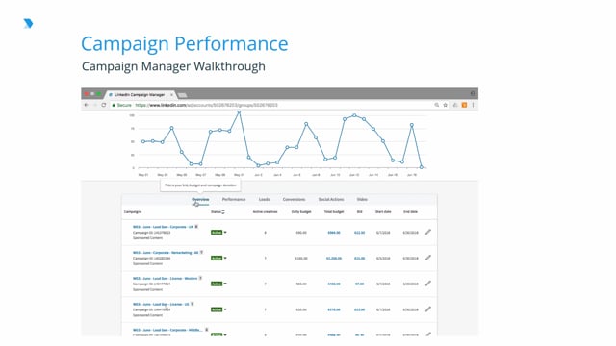Click the browser back arrow

pyautogui.click(x=87, y=105)
